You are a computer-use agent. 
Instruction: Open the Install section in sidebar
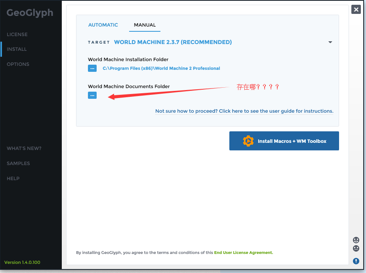point(17,49)
